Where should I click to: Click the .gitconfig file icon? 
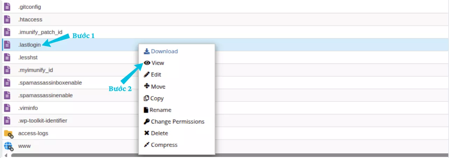tap(7, 7)
